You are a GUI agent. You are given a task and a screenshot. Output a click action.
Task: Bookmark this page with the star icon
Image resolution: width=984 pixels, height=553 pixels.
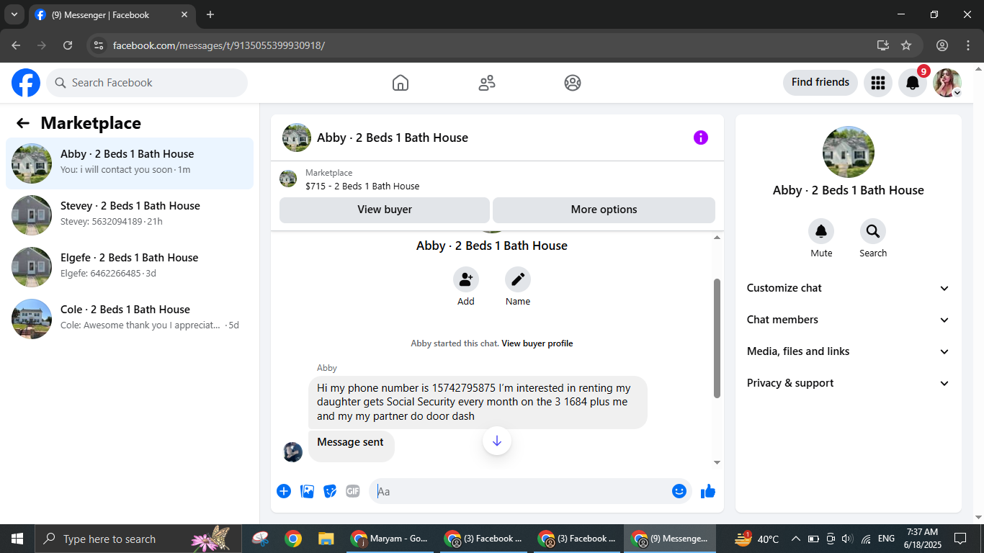pyautogui.click(x=906, y=45)
